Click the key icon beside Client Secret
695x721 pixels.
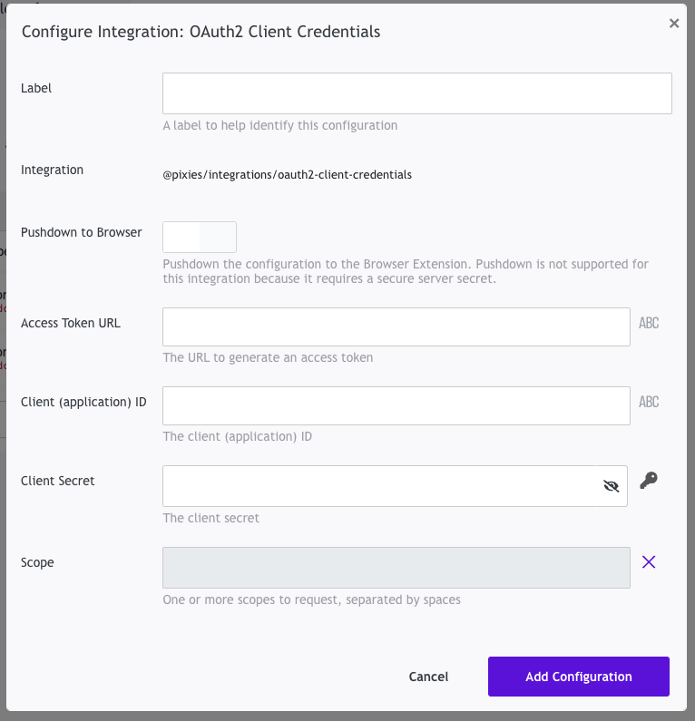click(648, 481)
